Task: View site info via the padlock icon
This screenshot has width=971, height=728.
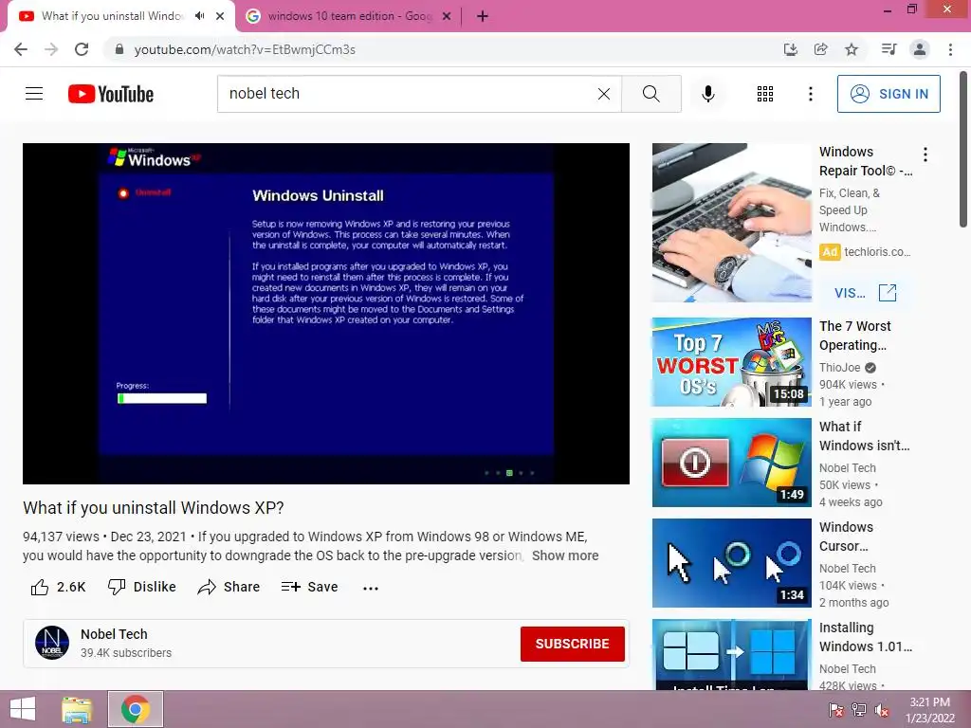Action: (119, 49)
